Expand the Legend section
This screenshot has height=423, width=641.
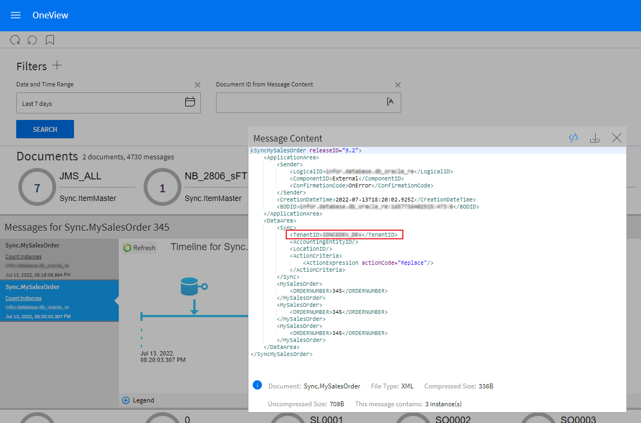(x=138, y=400)
